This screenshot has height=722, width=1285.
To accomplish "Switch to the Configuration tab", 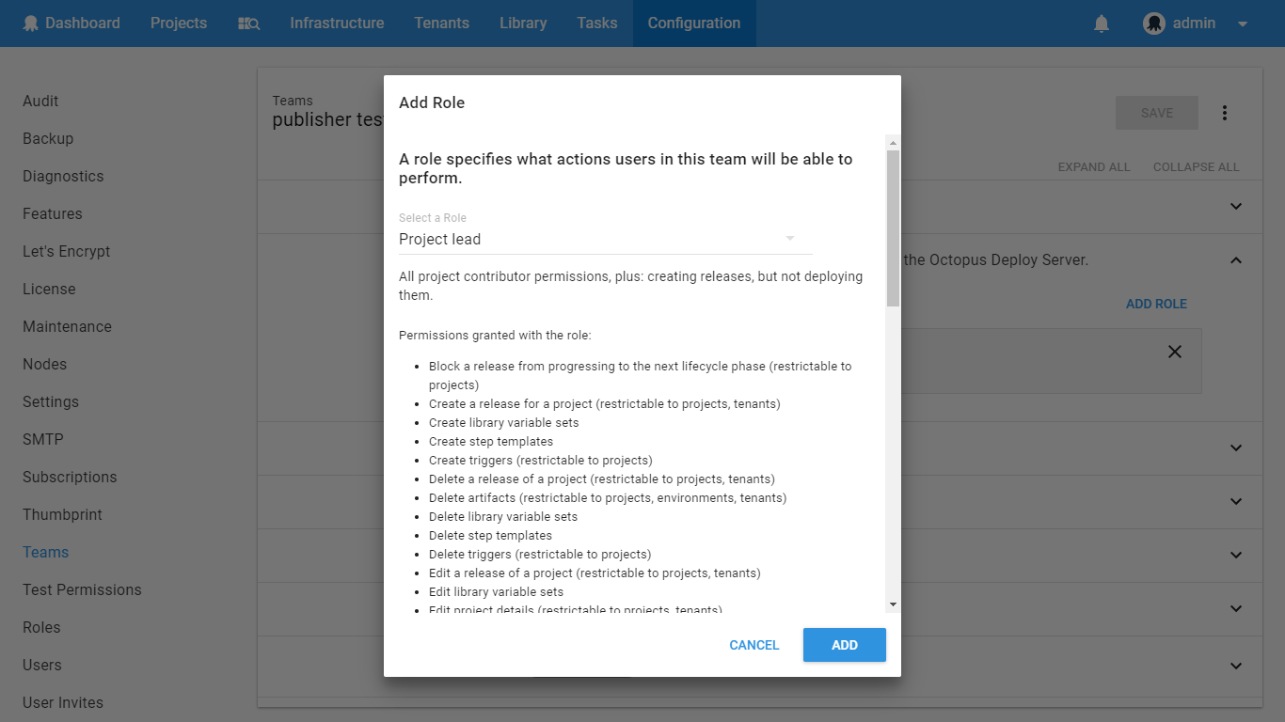I will pyautogui.click(x=693, y=23).
